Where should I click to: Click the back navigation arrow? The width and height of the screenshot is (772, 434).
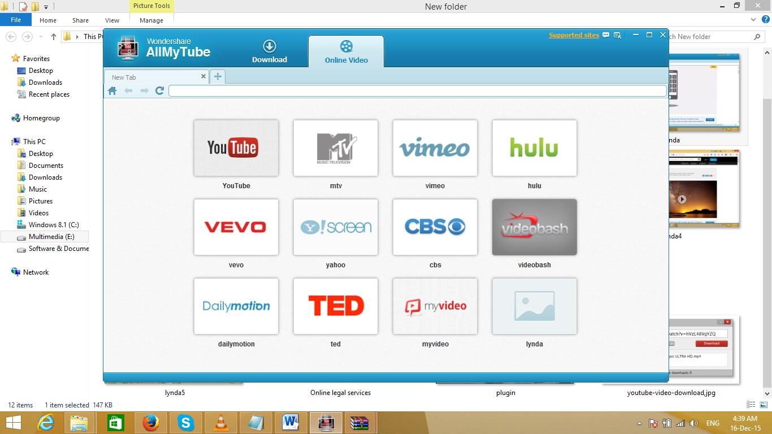[x=128, y=90]
